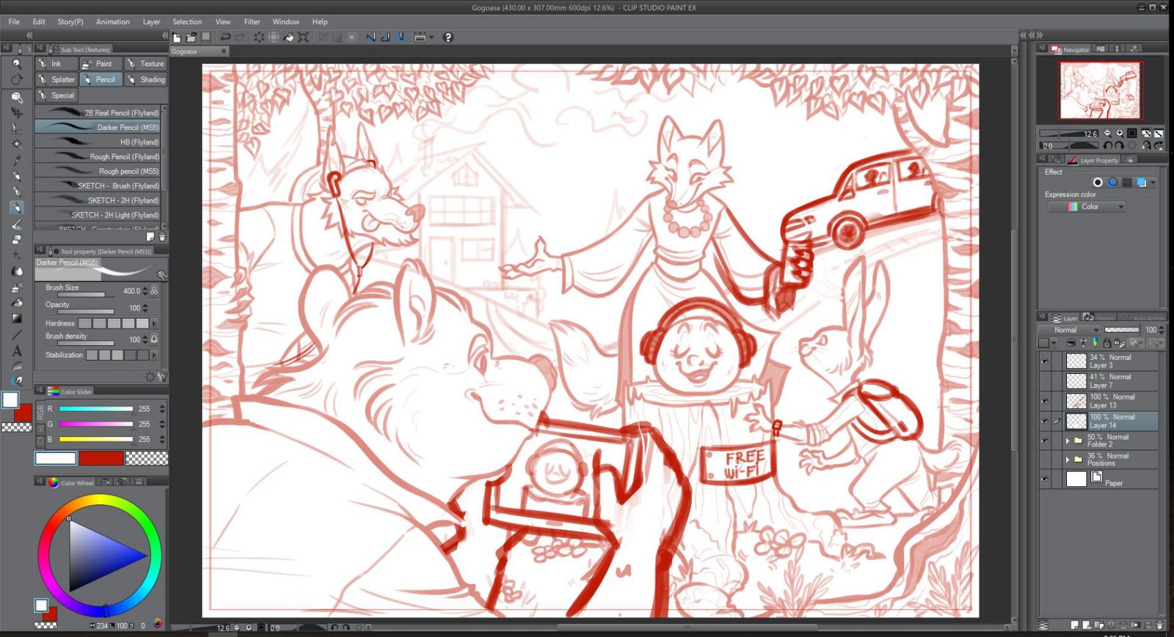Hide Layer 3 visibility eye
Screen dimensions: 1174x637
1044,361
